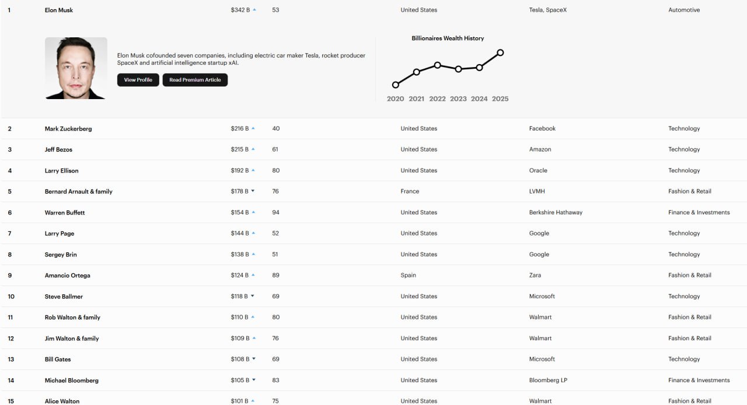The width and height of the screenshot is (747, 405).
Task: Click the up arrow beside Elon Musk's $342 B
Action: point(254,10)
